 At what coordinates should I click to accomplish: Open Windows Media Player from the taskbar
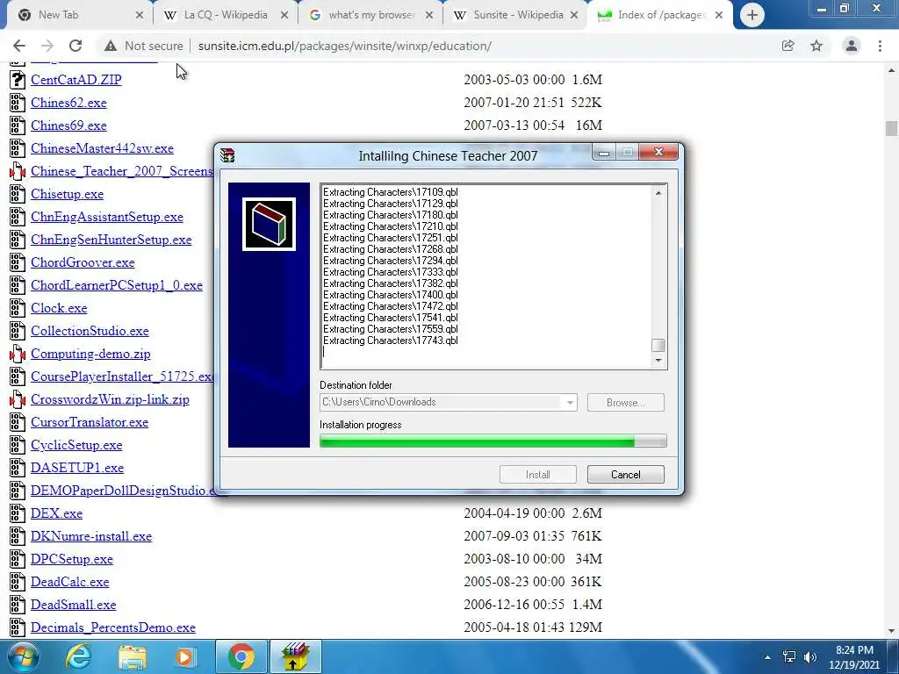[x=184, y=656]
